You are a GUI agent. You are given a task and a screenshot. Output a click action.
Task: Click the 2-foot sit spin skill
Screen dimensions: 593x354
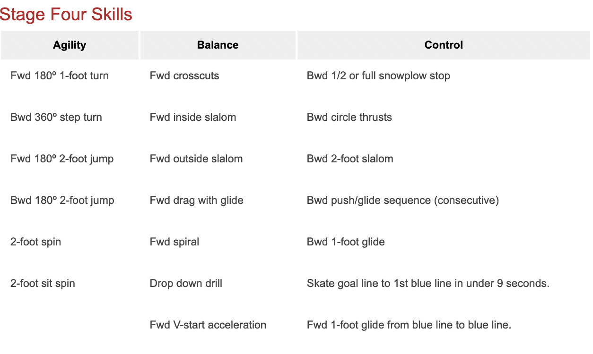coord(43,283)
